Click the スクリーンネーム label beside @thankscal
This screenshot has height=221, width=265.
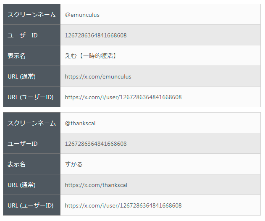point(31,123)
